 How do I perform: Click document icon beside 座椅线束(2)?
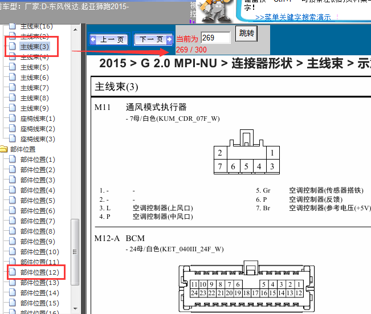coord(13,128)
